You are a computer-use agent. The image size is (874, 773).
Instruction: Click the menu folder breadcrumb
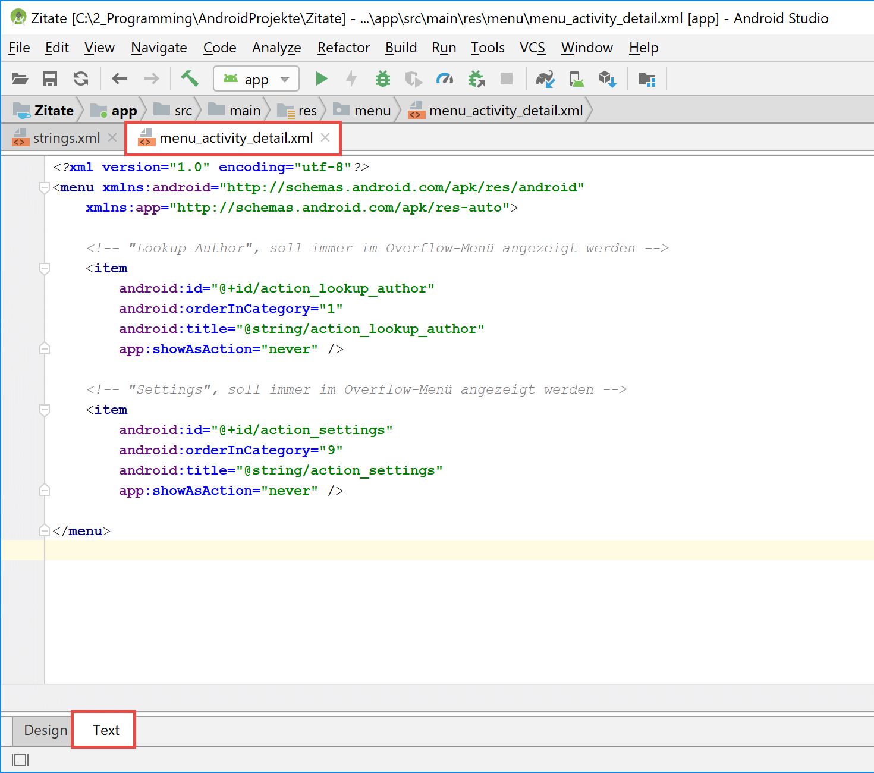pos(362,111)
